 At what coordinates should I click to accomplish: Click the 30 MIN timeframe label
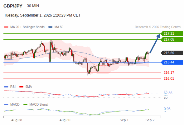point(33,6)
